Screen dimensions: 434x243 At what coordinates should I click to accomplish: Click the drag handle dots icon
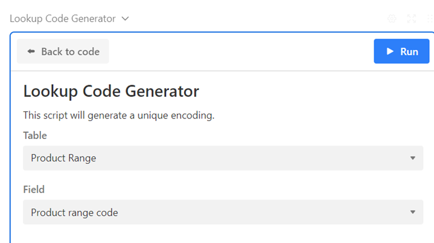430,19
